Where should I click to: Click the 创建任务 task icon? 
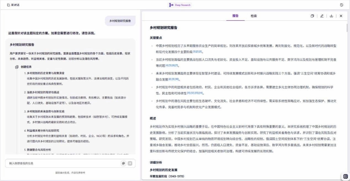point(17,67)
